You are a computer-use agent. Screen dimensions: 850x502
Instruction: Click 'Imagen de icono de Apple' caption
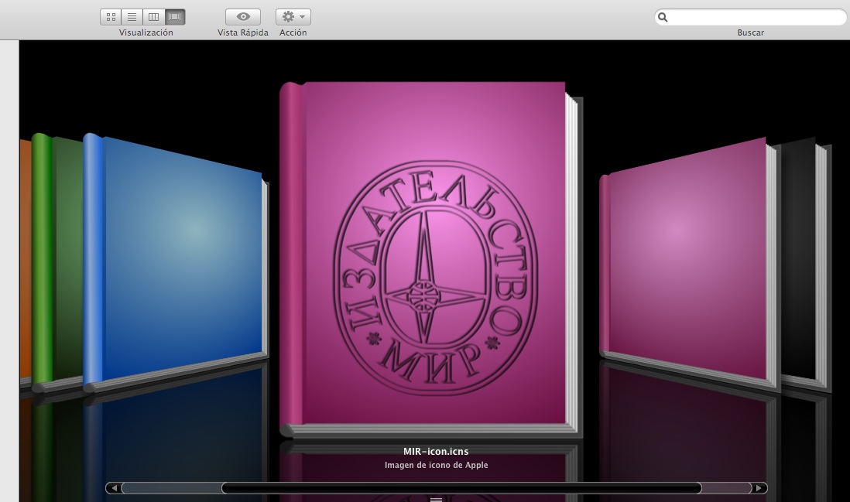click(x=437, y=465)
